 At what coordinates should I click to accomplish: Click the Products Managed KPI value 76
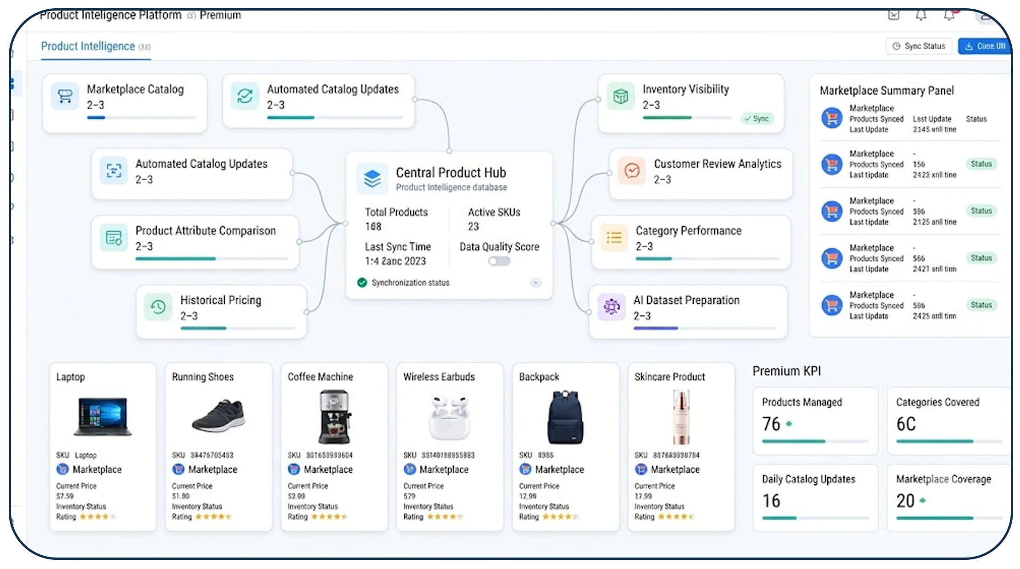click(x=771, y=424)
